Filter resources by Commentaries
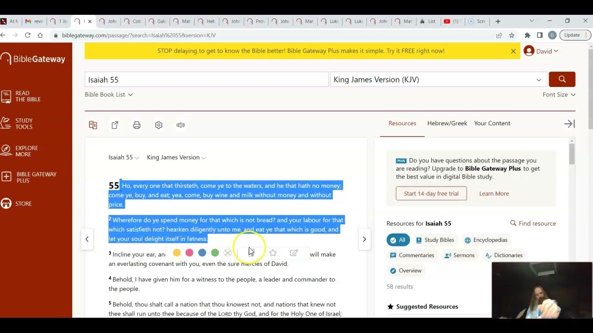Image resolution: width=593 pixels, height=333 pixels. pyautogui.click(x=412, y=255)
